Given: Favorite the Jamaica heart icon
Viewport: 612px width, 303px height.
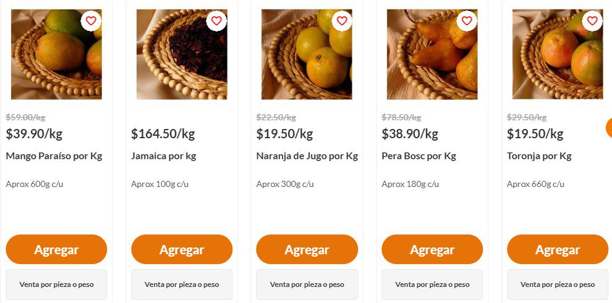Looking at the screenshot, I should pyautogui.click(x=216, y=21).
